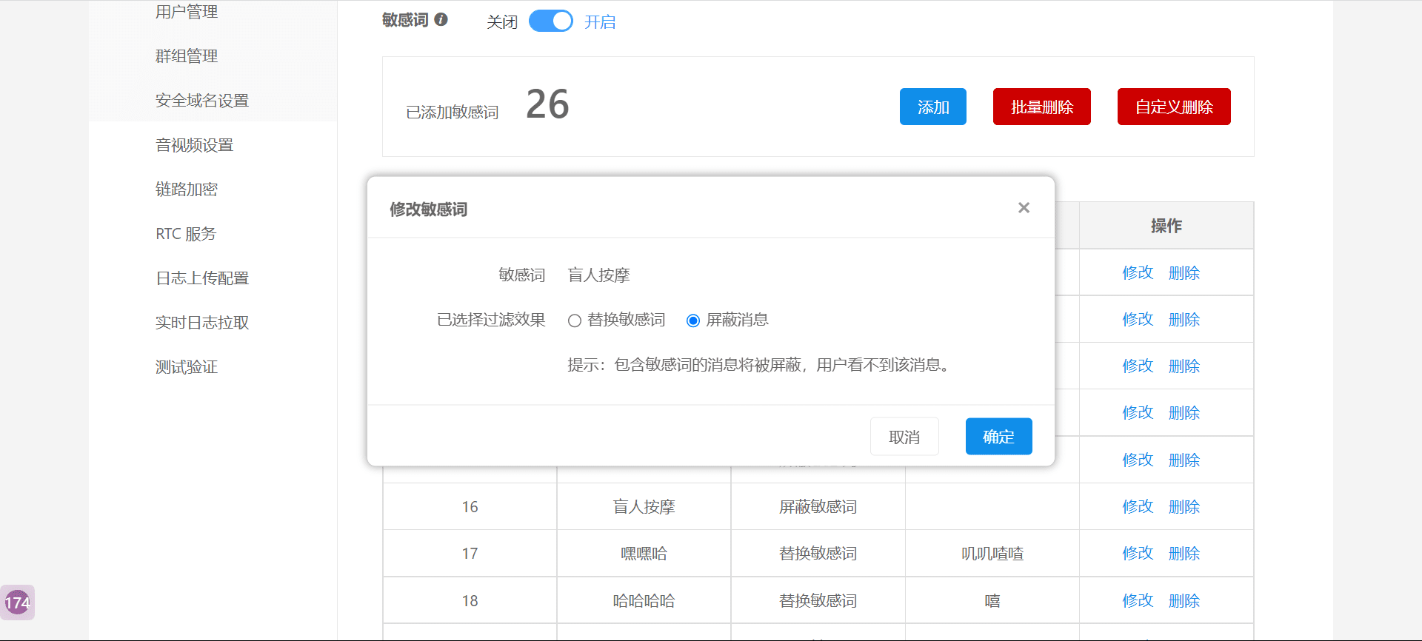Click 屏蔽敏感词 cell in row 16

pos(818,507)
